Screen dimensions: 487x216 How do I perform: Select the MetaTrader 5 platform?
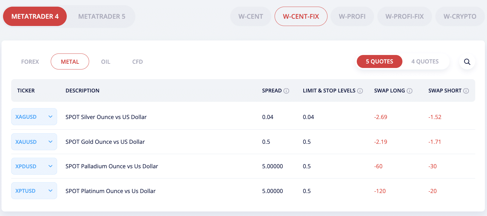[102, 16]
